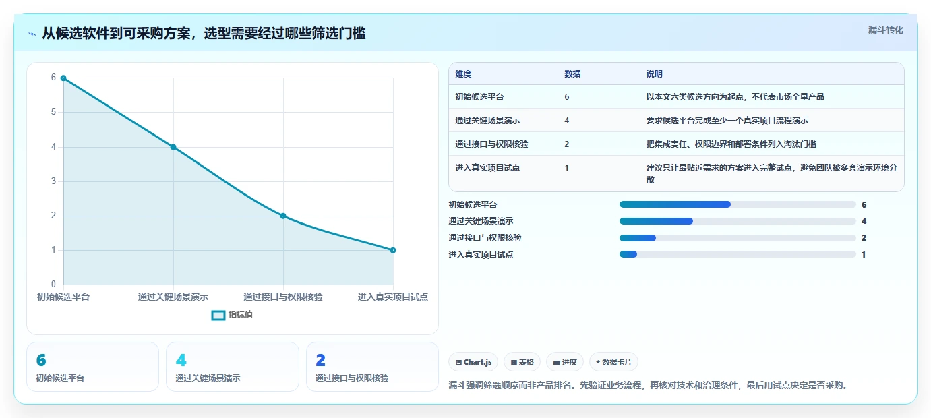The height and width of the screenshot is (418, 931).
Task: Click the 初始候选平台 progress bar
Action: tap(738, 204)
